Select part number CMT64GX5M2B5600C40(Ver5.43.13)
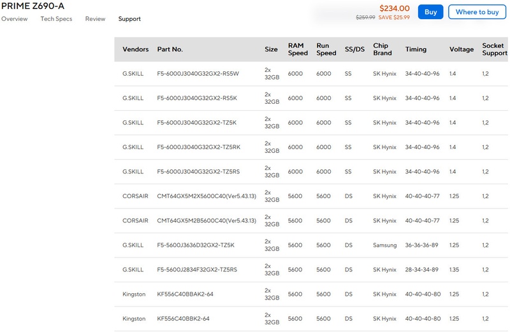Image resolution: width=510 pixels, height=332 pixels. [207, 220]
